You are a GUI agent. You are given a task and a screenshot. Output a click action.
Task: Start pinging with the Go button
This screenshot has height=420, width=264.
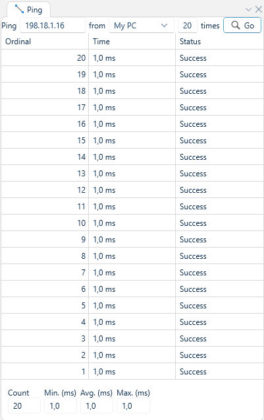242,25
